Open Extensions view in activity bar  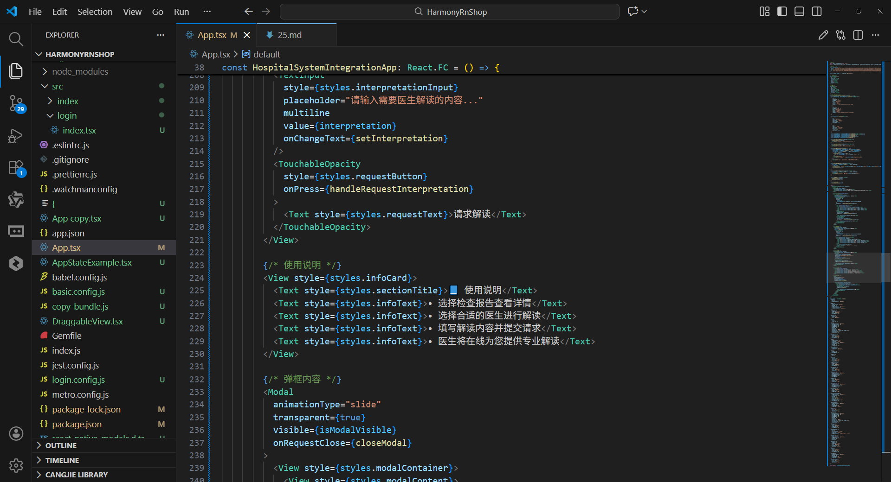[17, 168]
